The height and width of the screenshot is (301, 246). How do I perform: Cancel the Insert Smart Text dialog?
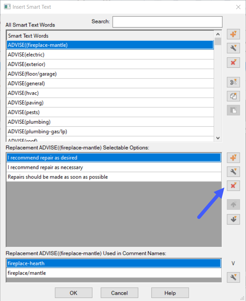click(119, 293)
